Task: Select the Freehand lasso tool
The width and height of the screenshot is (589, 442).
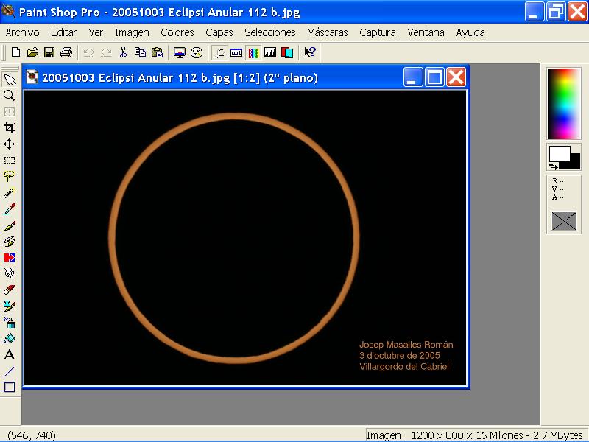Action: point(10,176)
